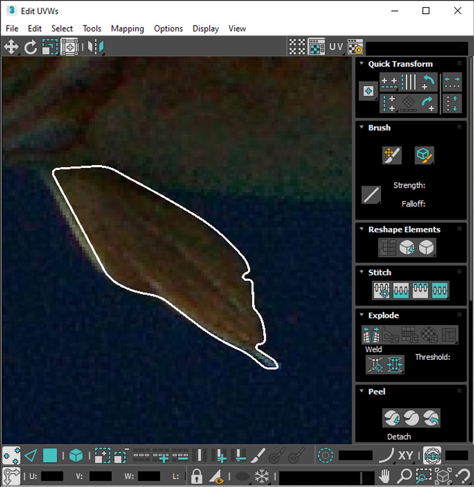This screenshot has width=474, height=487.
Task: Click the Break icon in Explode
Action: [x=371, y=335]
